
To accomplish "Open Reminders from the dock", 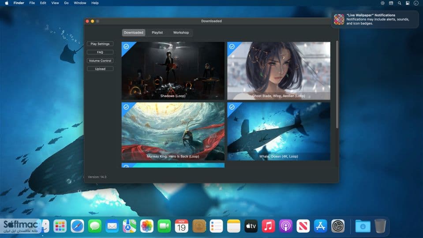I will [217, 226].
